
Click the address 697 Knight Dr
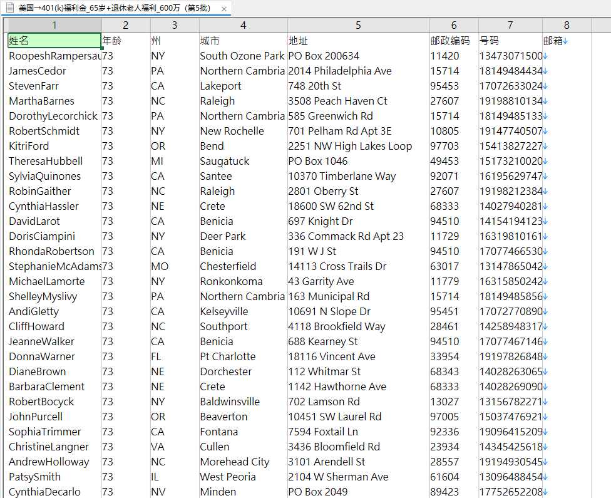321,221
